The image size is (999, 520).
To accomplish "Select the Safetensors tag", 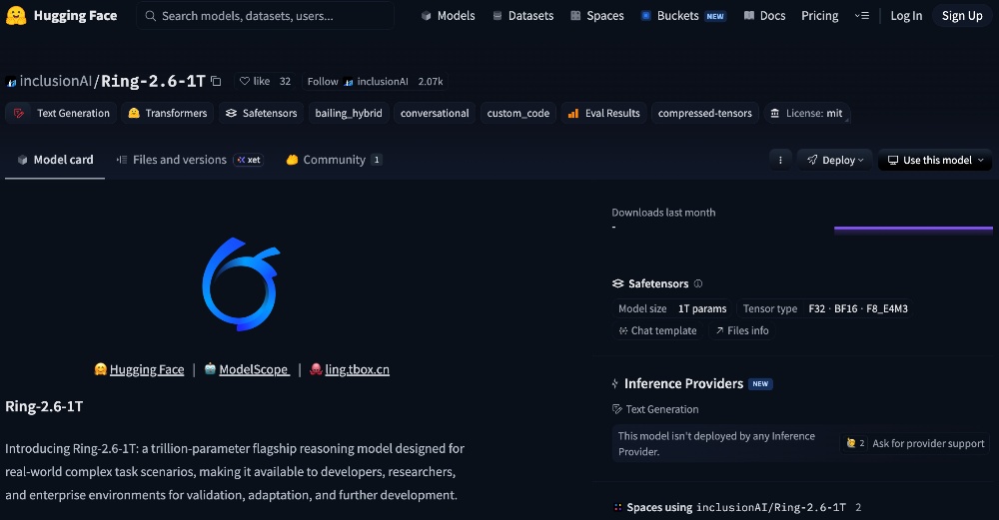I will tap(261, 113).
